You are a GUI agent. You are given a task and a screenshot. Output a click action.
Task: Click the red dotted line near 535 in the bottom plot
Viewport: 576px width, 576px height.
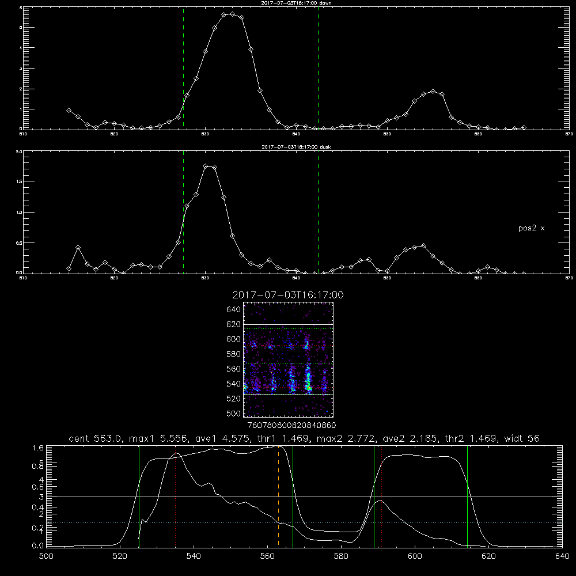pos(175,496)
